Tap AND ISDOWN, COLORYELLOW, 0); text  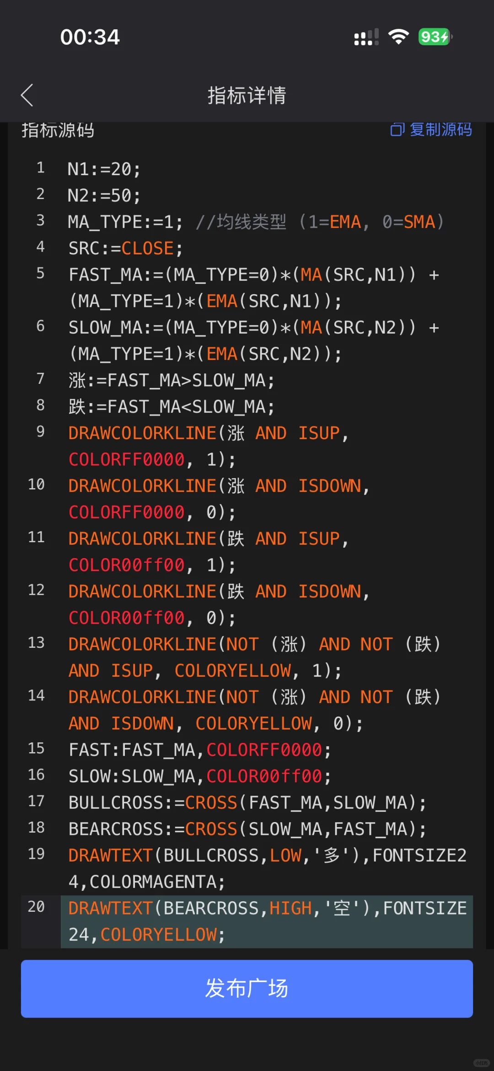pyautogui.click(x=215, y=724)
